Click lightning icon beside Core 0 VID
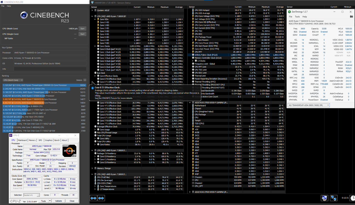Viewport: 355px width, 205px height. (98, 22)
